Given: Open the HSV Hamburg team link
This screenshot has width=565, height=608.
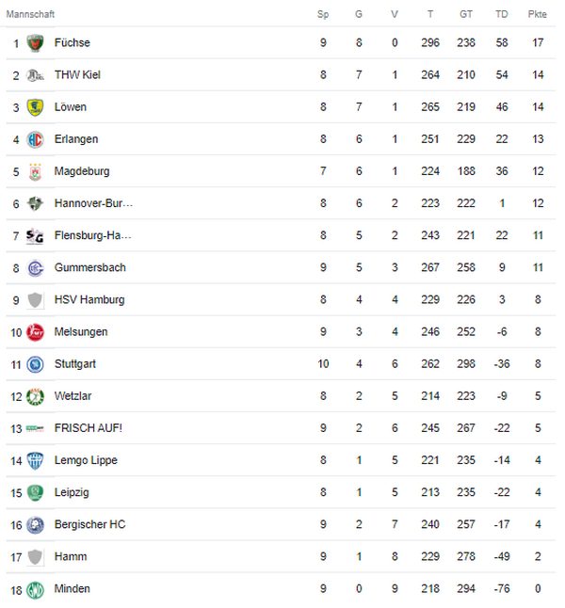Looking at the screenshot, I should tap(89, 299).
